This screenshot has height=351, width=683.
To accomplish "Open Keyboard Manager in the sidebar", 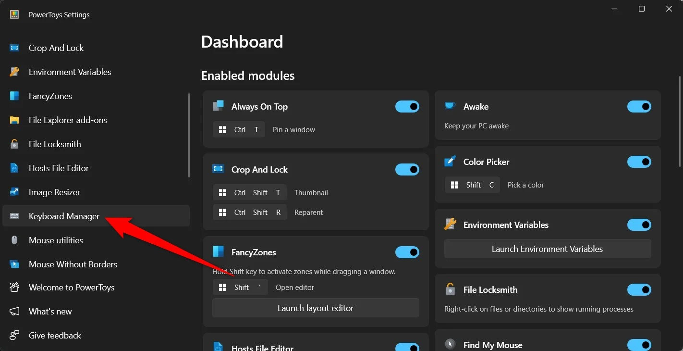I will 96,216.
